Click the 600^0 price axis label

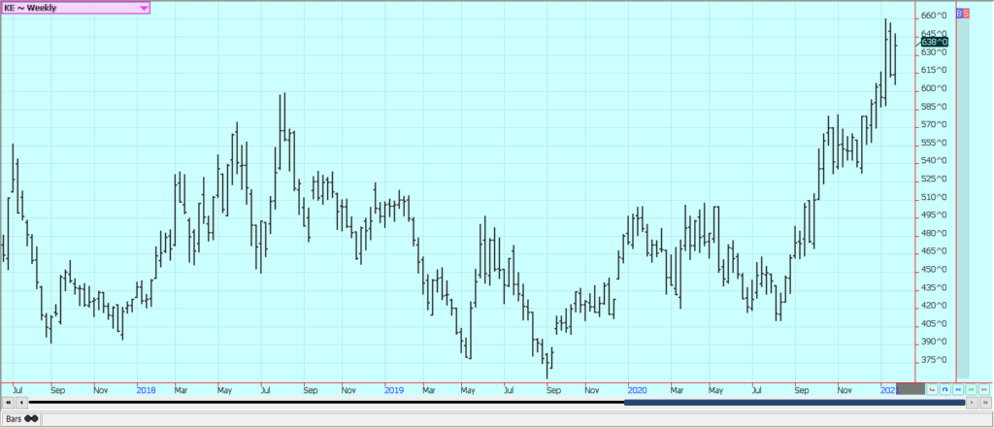tap(935, 88)
